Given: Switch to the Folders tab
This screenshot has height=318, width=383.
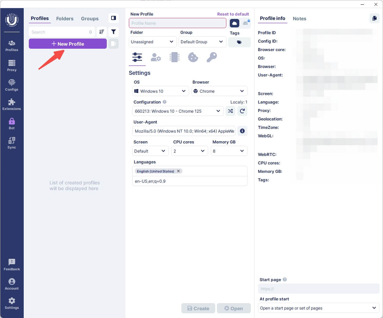Looking at the screenshot, I should click(x=65, y=19).
